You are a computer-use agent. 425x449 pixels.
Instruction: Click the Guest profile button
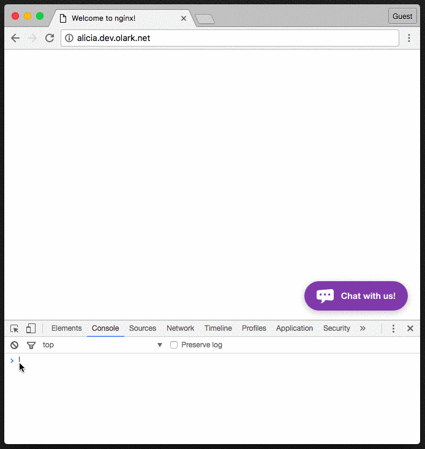[x=402, y=17]
